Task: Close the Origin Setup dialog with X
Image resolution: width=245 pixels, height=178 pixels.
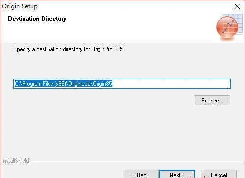Action: click(237, 6)
